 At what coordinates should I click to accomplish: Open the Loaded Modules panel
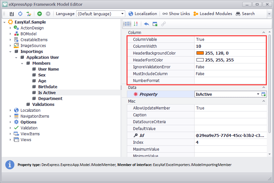(213, 14)
